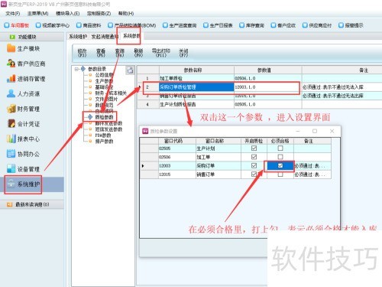Image resolution: width=382 pixels, height=287 pixels.
Task: Select 文件与图片 tree node
Action: pos(106,99)
